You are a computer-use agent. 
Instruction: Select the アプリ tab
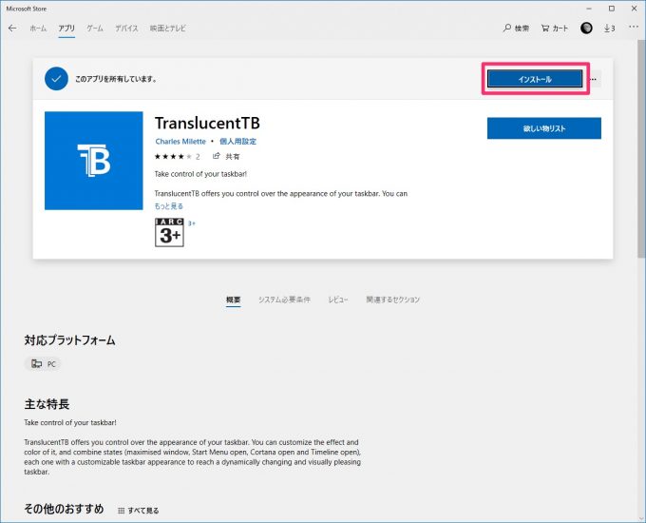[66, 28]
